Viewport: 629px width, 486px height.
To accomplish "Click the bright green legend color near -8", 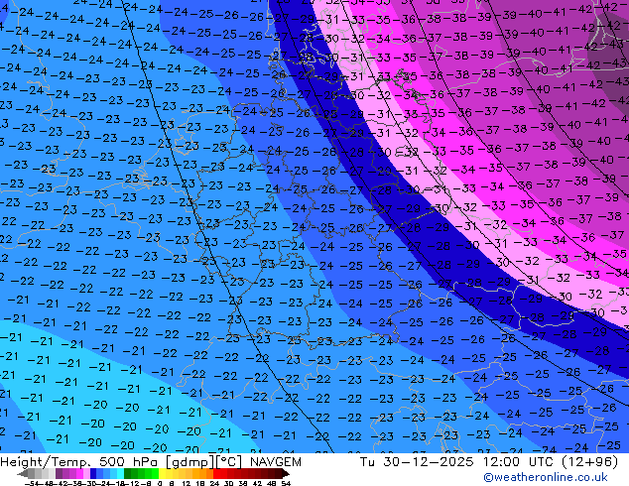I will [155, 474].
